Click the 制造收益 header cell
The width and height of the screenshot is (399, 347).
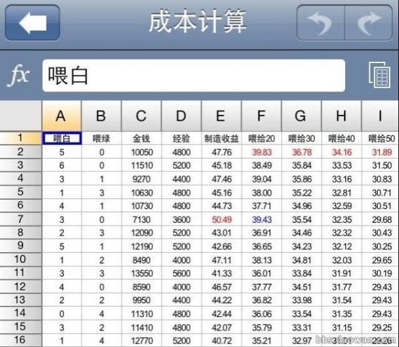coord(221,138)
